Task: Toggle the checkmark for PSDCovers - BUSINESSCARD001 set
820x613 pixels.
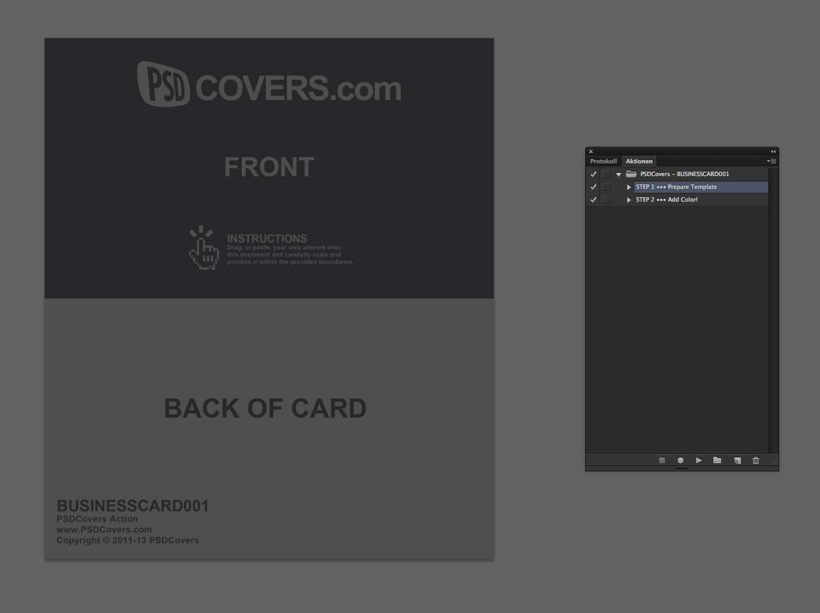Action: coord(593,174)
